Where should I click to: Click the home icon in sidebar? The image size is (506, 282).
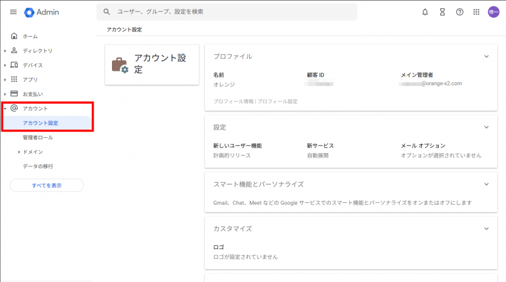click(x=14, y=36)
